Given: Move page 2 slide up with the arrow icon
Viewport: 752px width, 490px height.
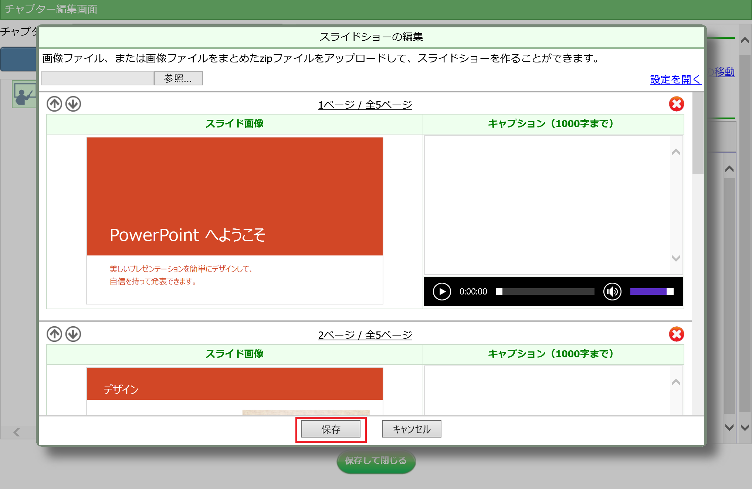Looking at the screenshot, I should pyautogui.click(x=54, y=334).
